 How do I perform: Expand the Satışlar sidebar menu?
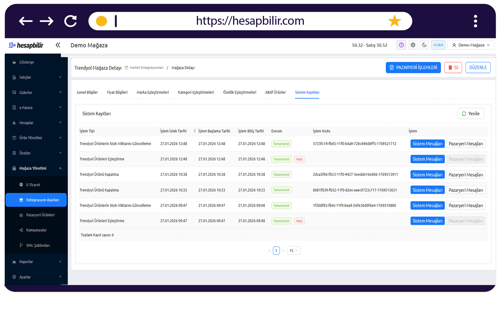pos(36,77)
